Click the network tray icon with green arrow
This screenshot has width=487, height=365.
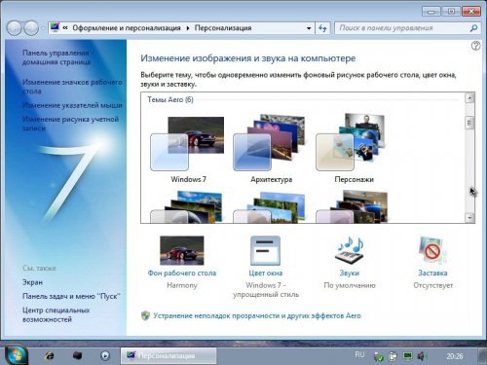379,356
